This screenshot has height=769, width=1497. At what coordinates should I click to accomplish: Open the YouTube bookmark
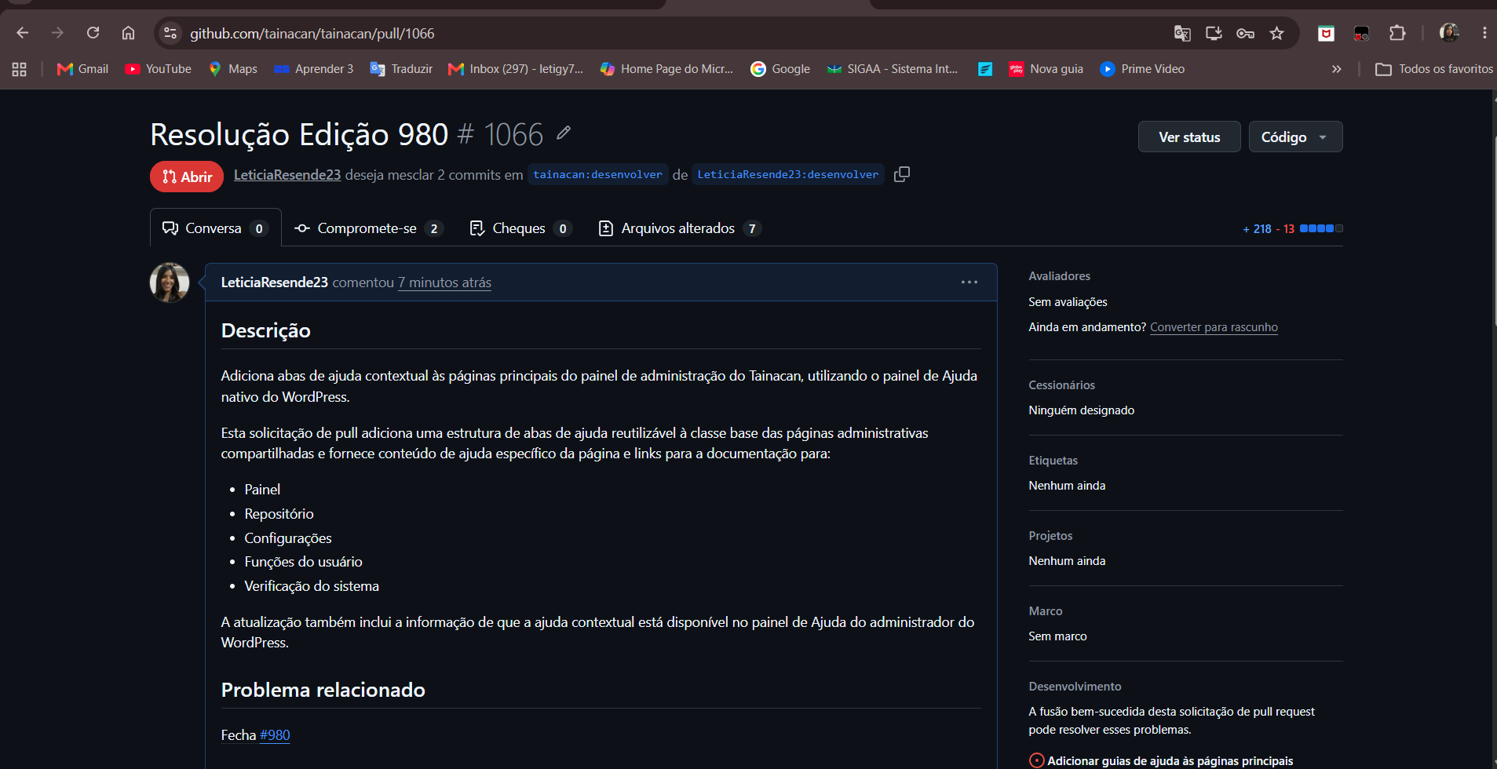pyautogui.click(x=158, y=69)
